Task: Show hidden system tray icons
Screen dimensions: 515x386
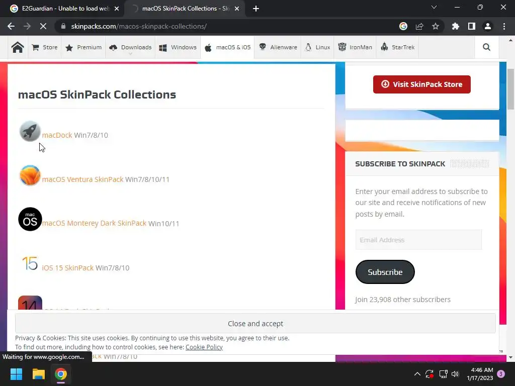Action: point(417,374)
